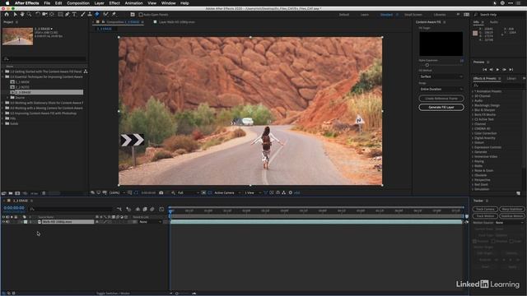This screenshot has width=527, height=296.
Task: Select the Puppet Pin tool
Action: pyautogui.click(x=114, y=15)
